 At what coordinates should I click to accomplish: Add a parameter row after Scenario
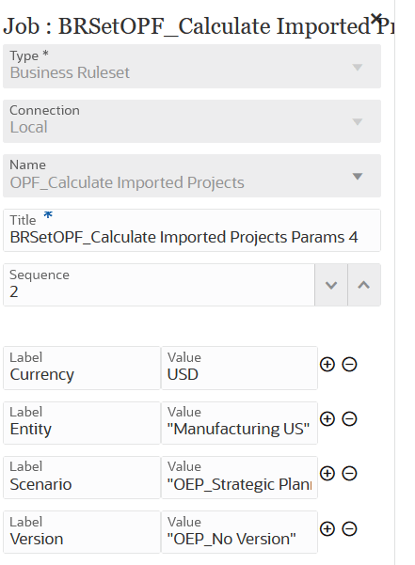(327, 473)
